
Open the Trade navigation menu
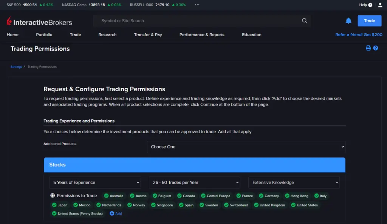(x=75, y=35)
